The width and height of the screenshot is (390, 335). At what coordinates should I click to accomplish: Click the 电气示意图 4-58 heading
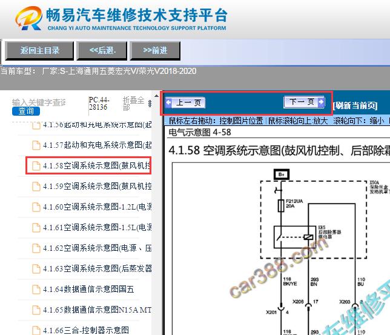pyautogui.click(x=200, y=132)
